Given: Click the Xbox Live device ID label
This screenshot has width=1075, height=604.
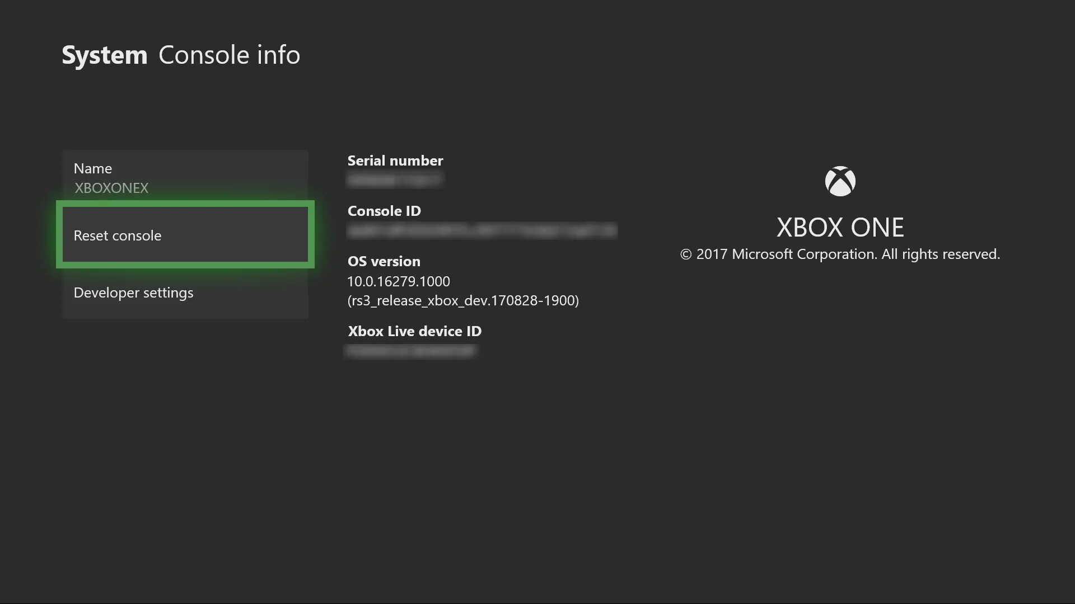Looking at the screenshot, I should 414,331.
